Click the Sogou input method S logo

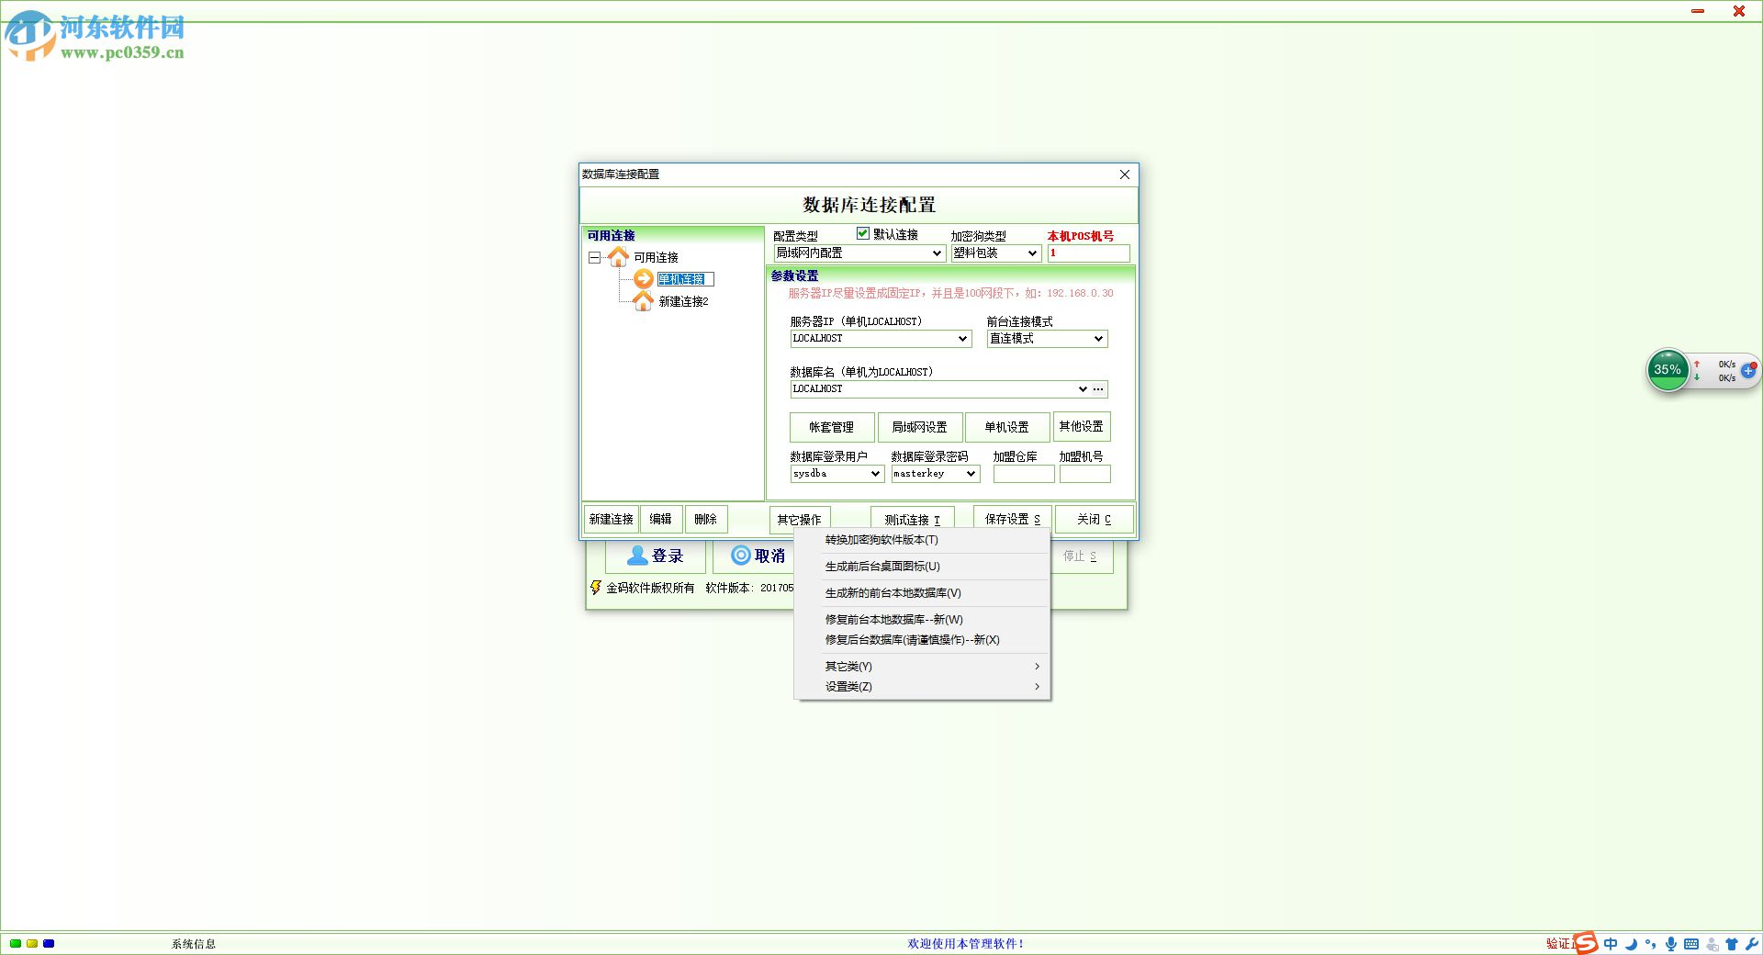[1586, 943]
